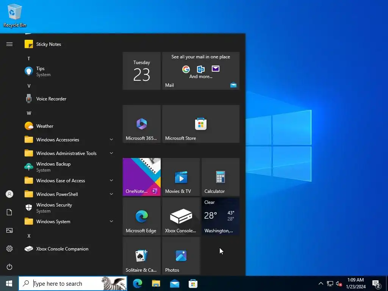Screen dimensions: 388x291
Task: Open the Mail tile
Action: [201, 71]
